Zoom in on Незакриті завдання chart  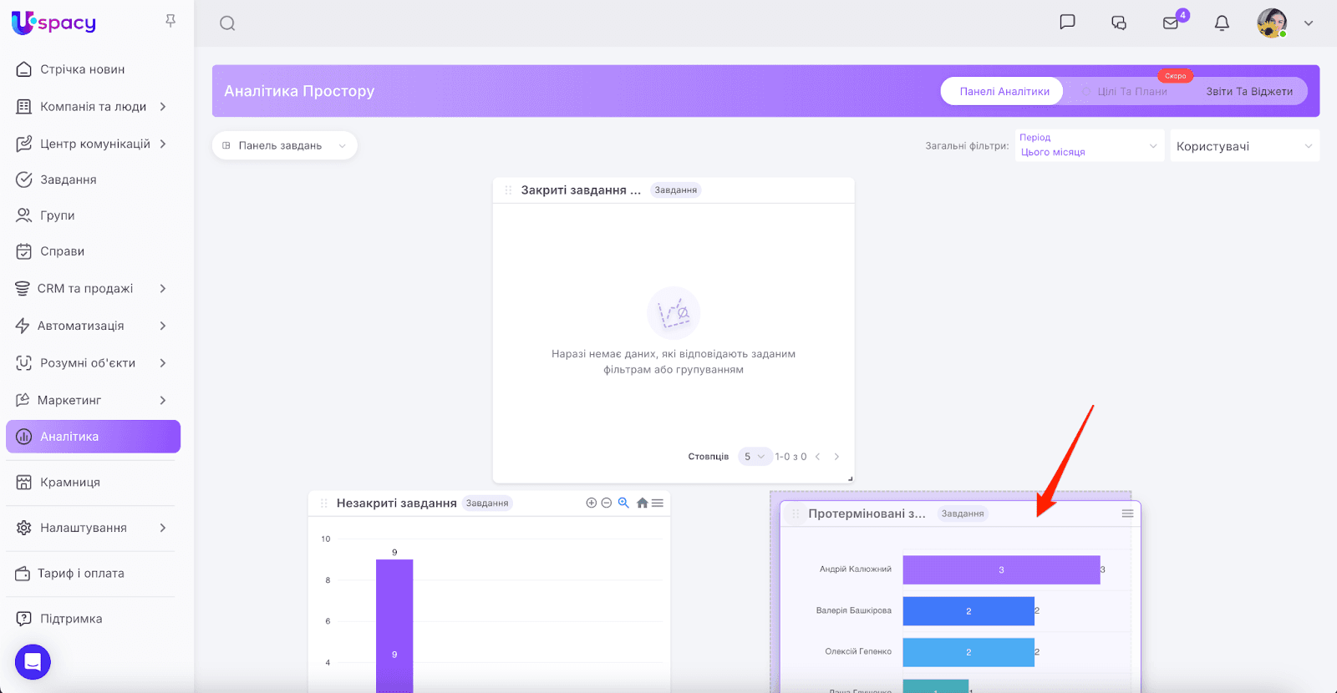click(x=592, y=503)
